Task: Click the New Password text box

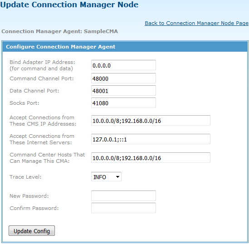Action: [x=123, y=196]
